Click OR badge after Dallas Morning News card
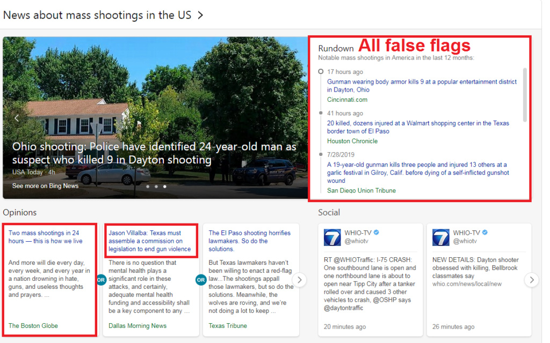This screenshot has height=343, width=550. coord(201,280)
